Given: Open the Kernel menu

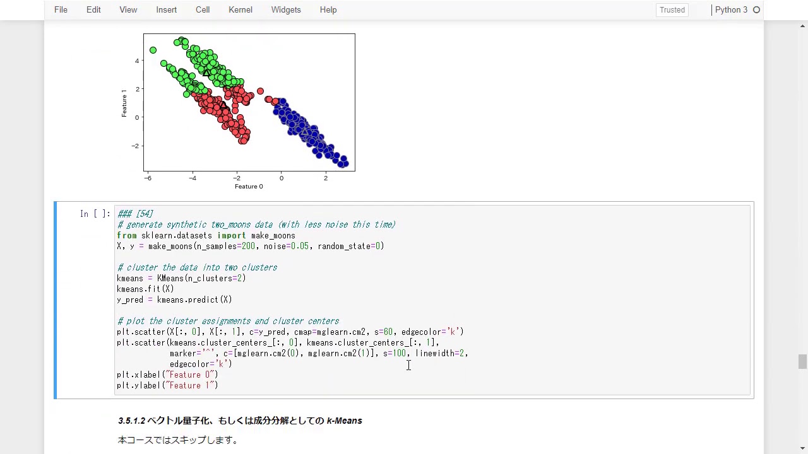Looking at the screenshot, I should click(241, 9).
